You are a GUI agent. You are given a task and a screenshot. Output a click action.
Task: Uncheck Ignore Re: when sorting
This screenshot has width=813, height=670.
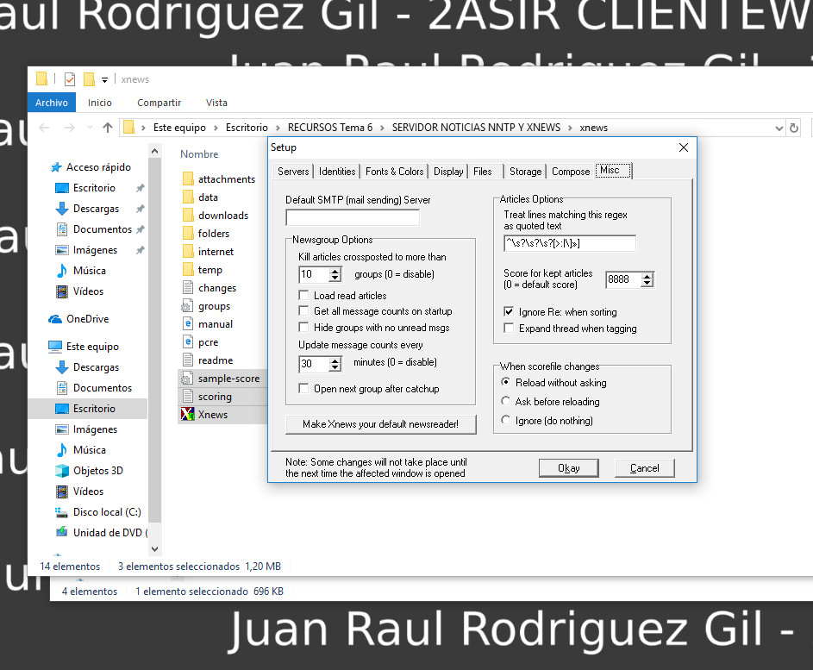[x=509, y=311]
